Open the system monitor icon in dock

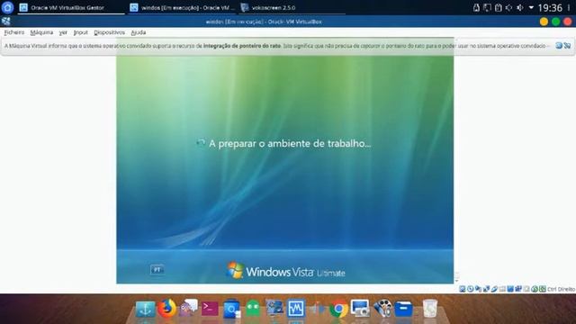tap(296, 309)
